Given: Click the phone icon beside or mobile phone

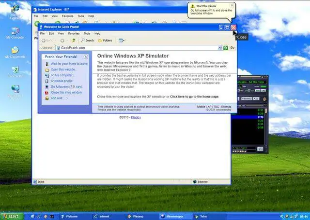Looking at the screenshot, I should tap(47, 81).
